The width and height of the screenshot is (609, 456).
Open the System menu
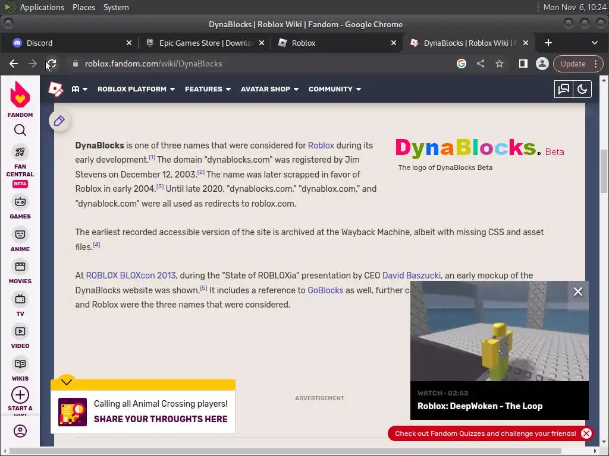point(116,7)
